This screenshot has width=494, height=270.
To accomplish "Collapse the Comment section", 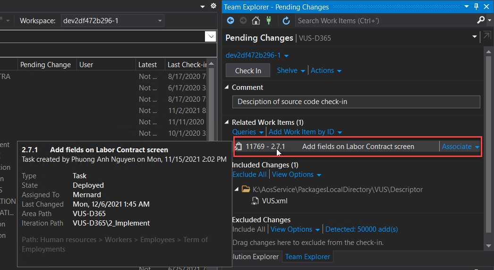I will pyautogui.click(x=227, y=87).
